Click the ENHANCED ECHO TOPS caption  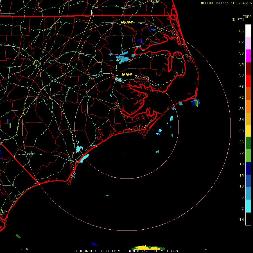(x=99, y=251)
